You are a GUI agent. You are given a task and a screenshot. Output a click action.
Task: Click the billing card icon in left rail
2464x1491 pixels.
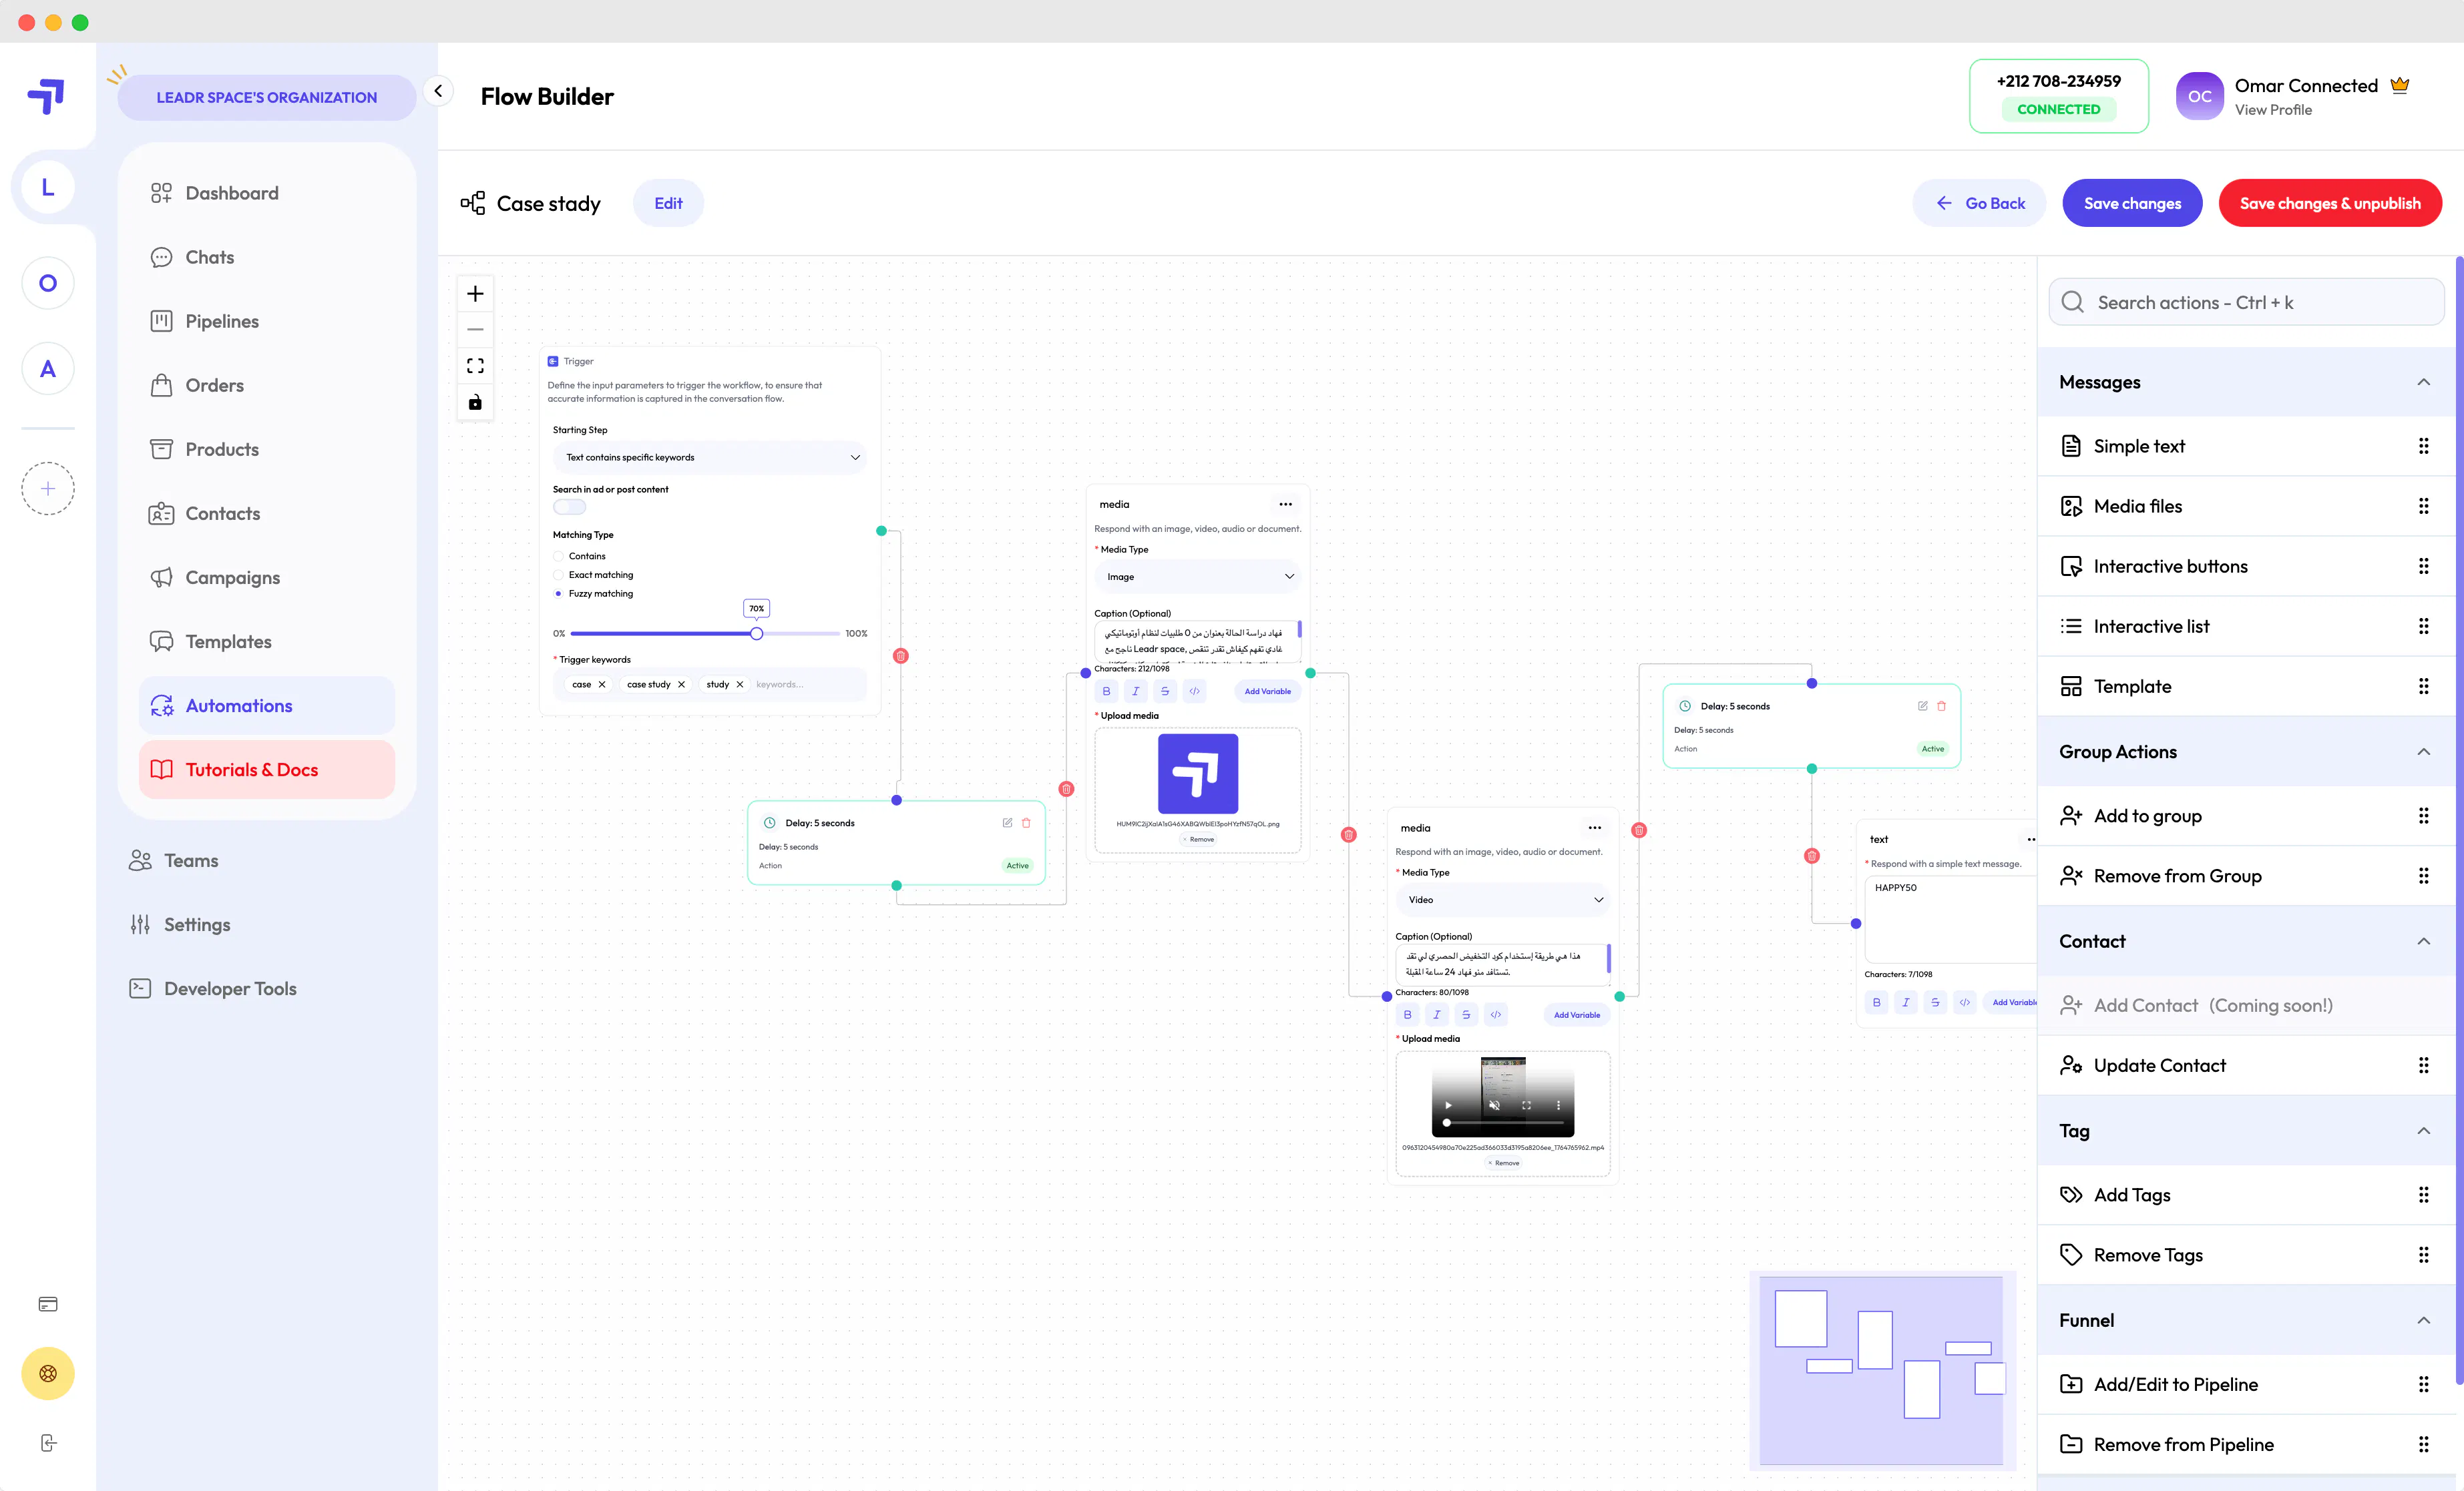(x=48, y=1304)
